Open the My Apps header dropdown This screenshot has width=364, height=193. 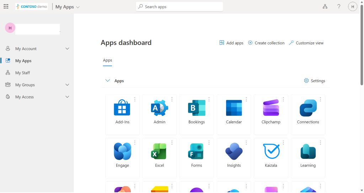(67, 7)
